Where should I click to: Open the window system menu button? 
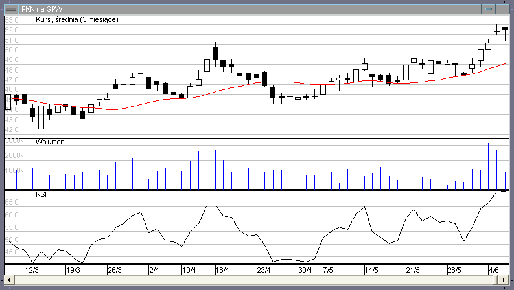point(12,9)
